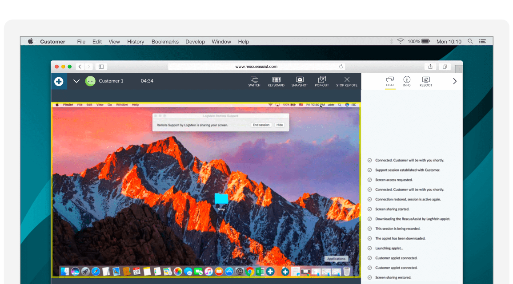Open Spotlight search in the top menu bar
This screenshot has width=513, height=284.
tap(470, 41)
